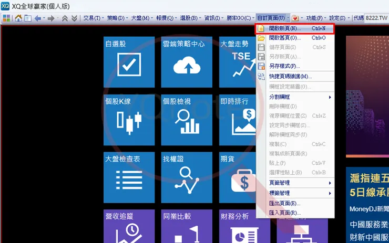This screenshot has height=243, width=389.
Task: Open the 大盤檢查表 tile
Action: click(129, 177)
